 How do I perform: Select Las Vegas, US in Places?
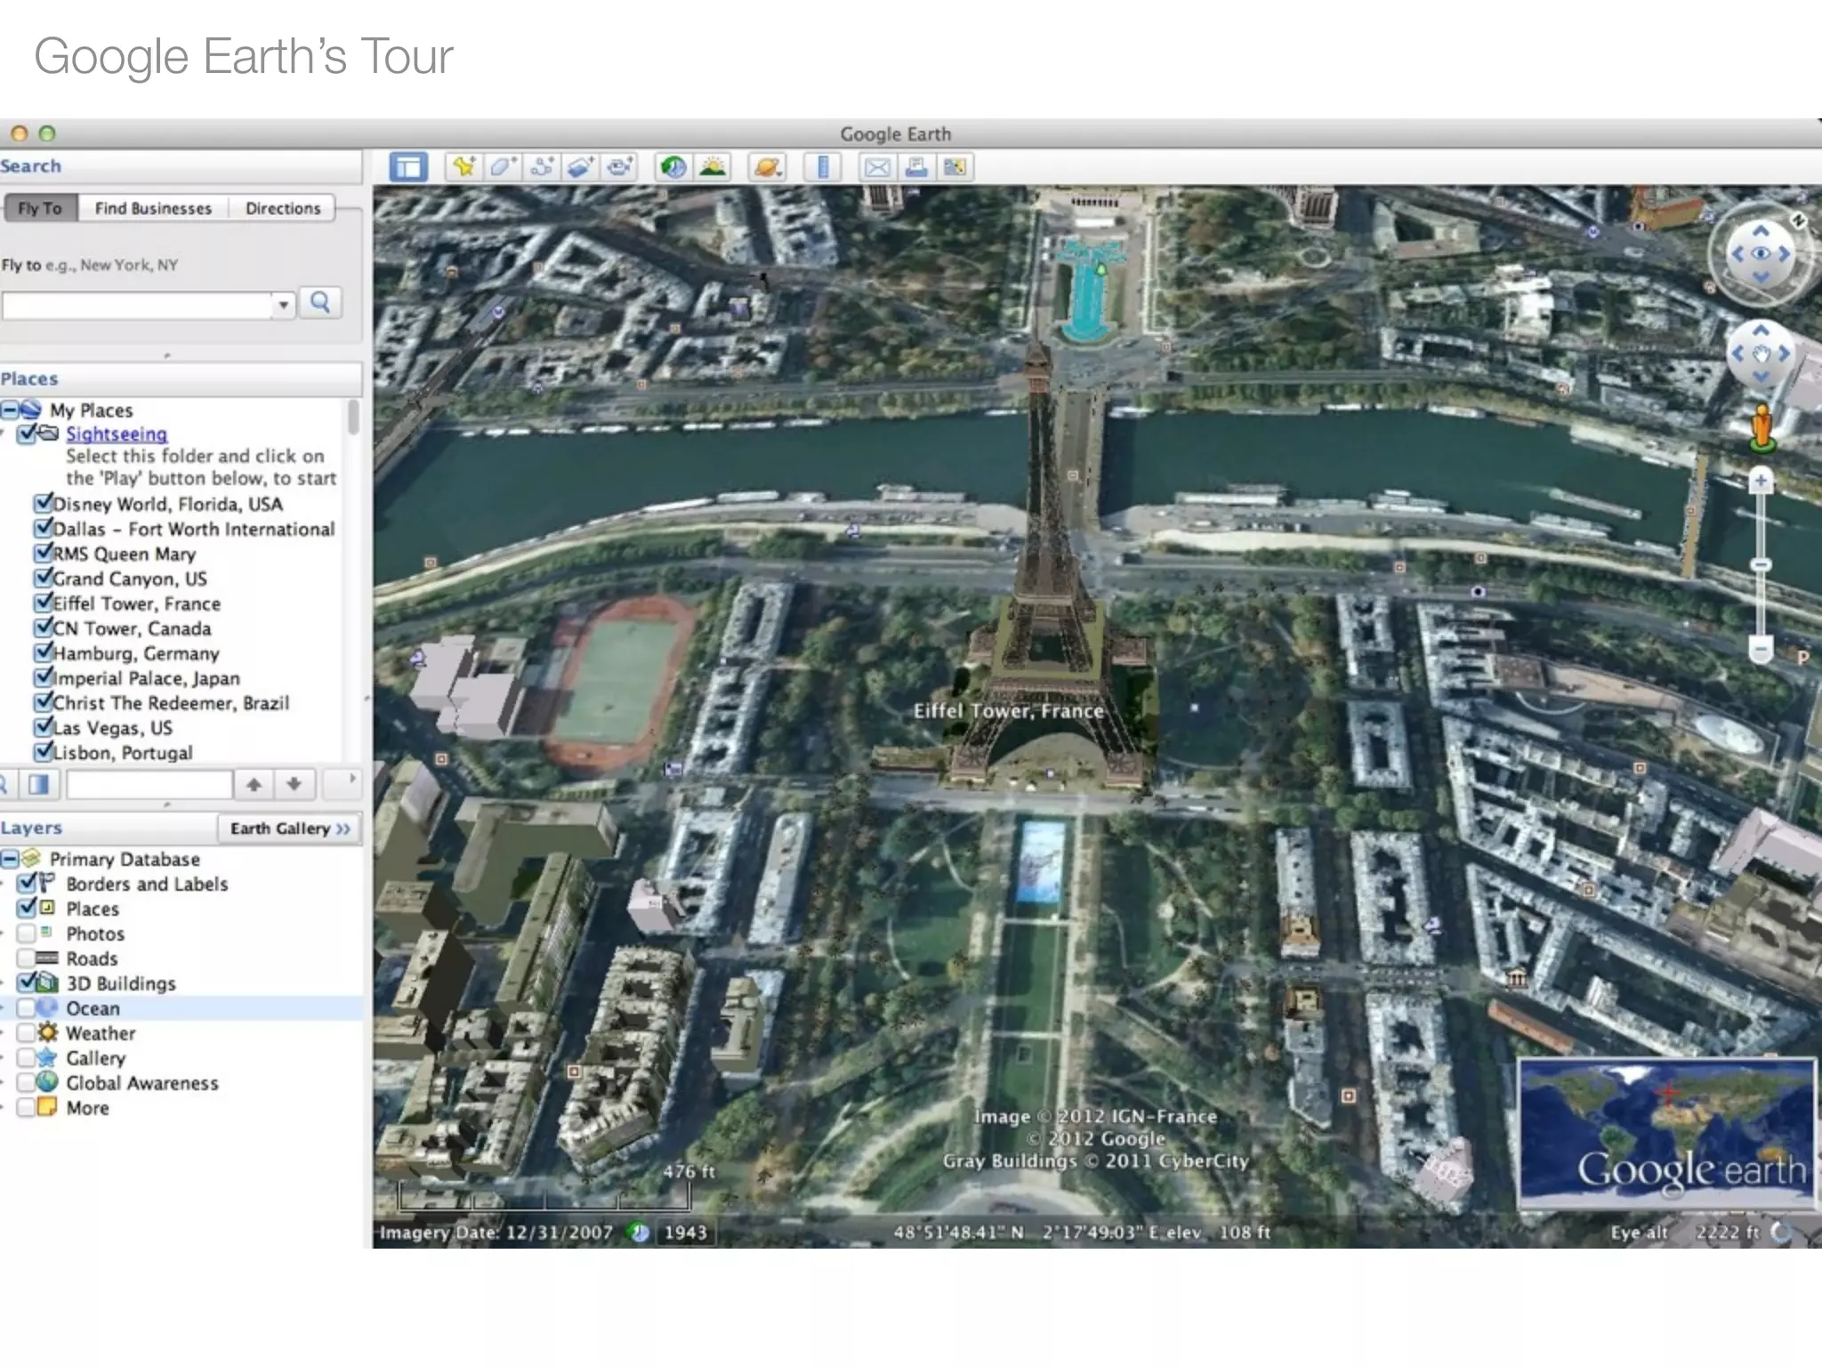112,728
